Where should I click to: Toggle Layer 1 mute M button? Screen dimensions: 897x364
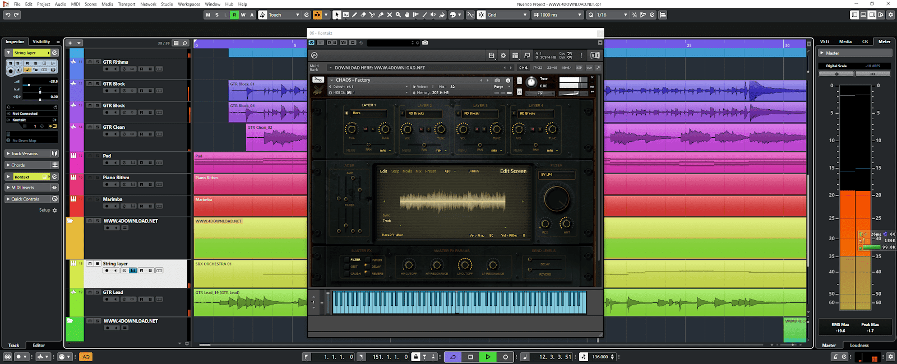coord(366,129)
